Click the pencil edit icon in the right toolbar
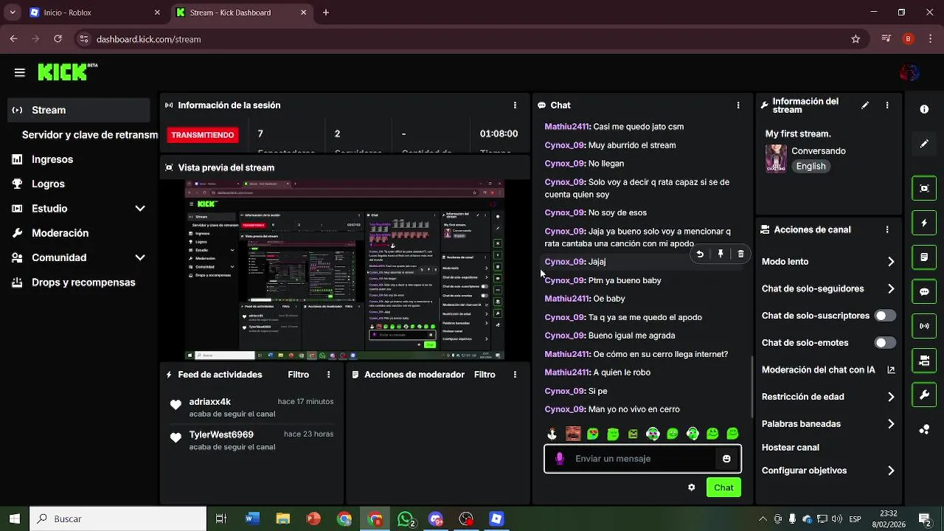This screenshot has height=531, width=944. pos(924,144)
